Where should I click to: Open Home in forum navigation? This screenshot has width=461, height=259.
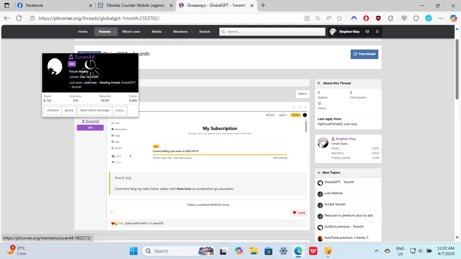pyautogui.click(x=83, y=32)
